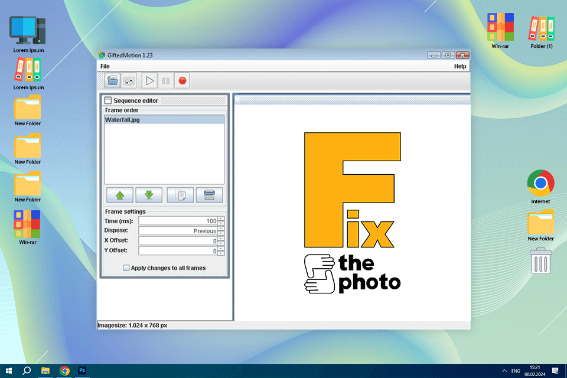
Task: Pause the animation with pause icon
Action: coord(165,80)
